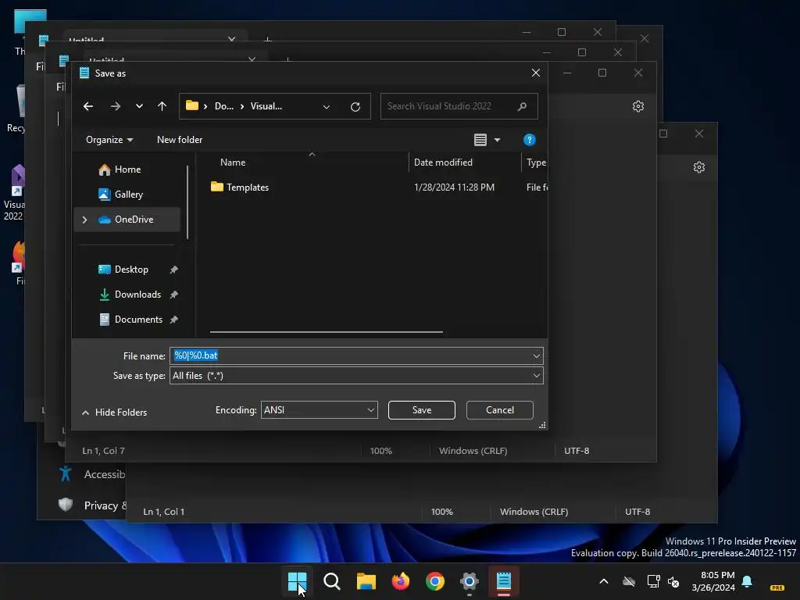
Task: Open view options dropdown arrow
Action: coord(498,140)
